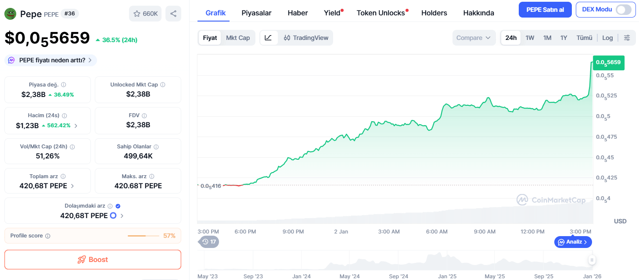Screen dimensions: 639x280
Task: Click the AI icon in PEPE fiyatı neden arttı
Action: point(11,60)
